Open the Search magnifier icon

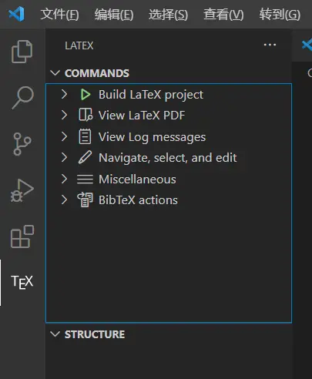[x=22, y=98]
